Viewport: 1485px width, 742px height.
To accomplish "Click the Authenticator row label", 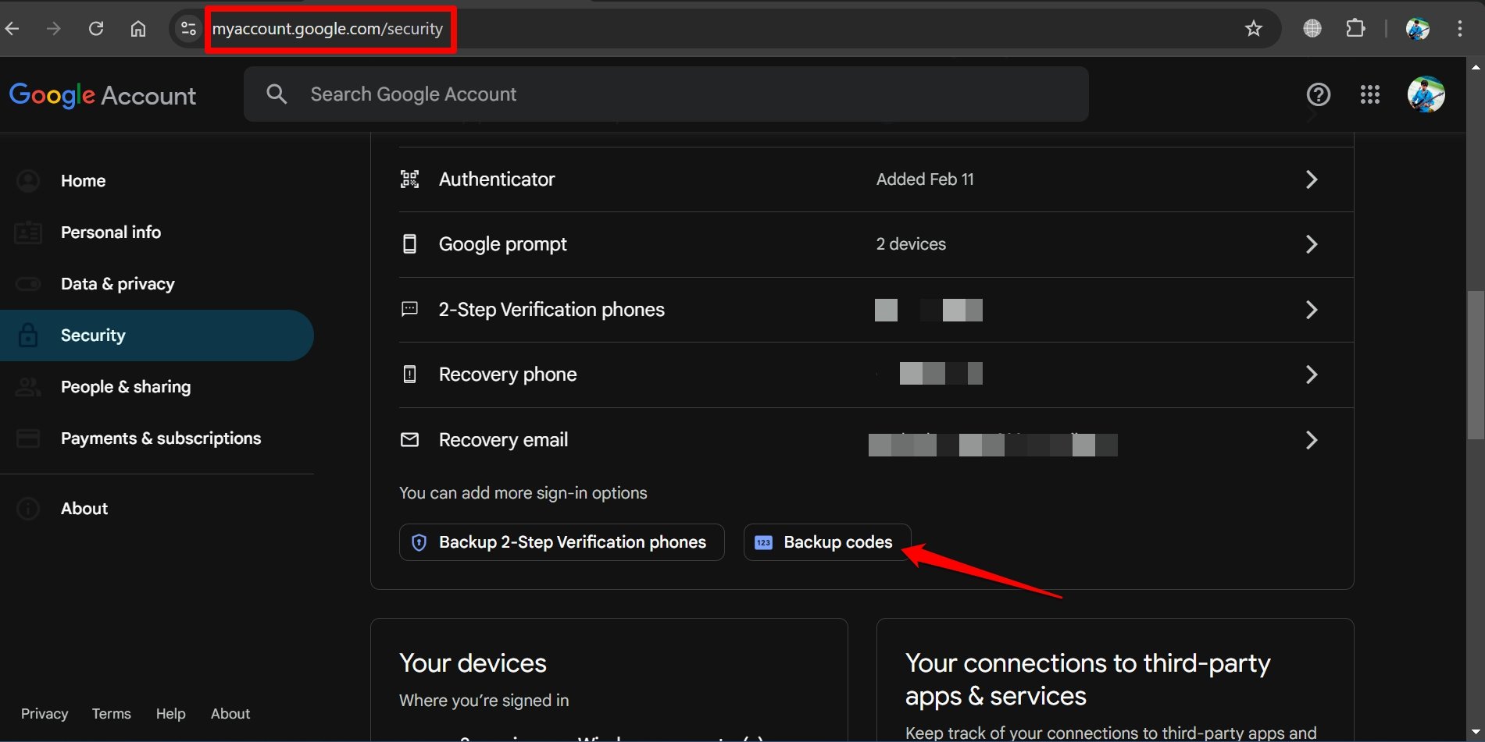I will coord(497,179).
